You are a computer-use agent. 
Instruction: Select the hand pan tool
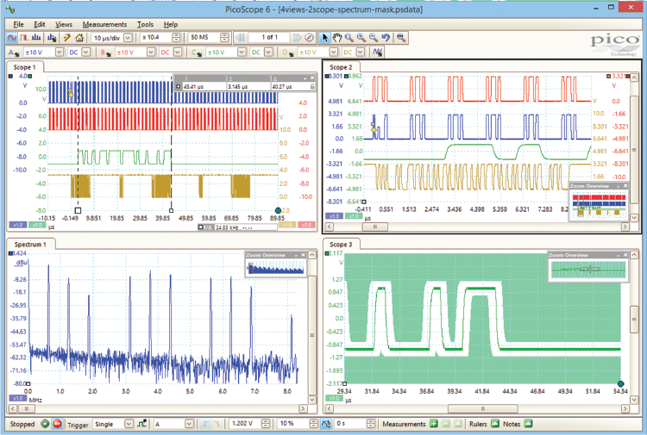click(337, 38)
